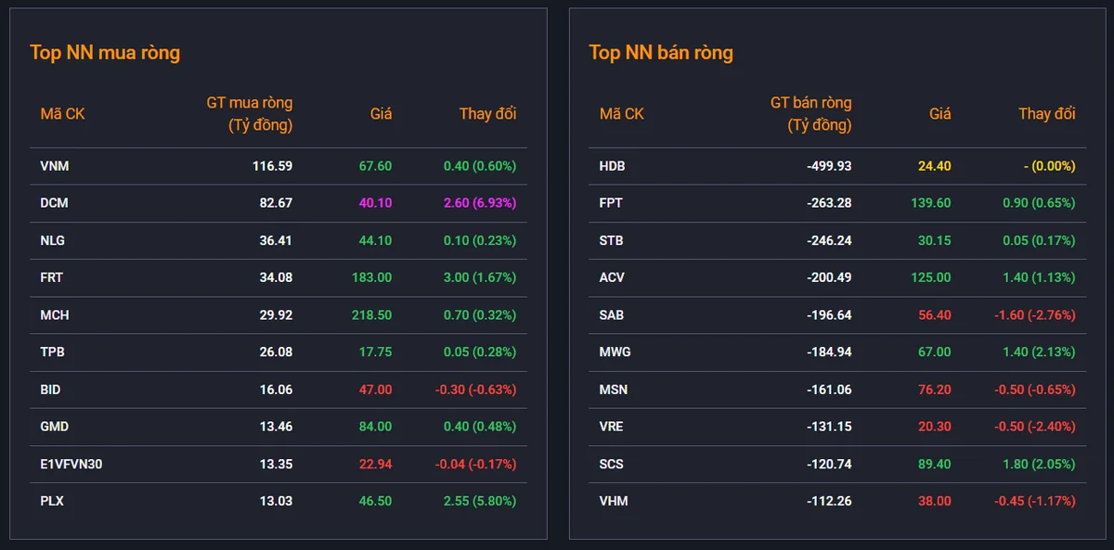Open the PLX stock code
The image size is (1114, 550).
pyautogui.click(x=52, y=501)
